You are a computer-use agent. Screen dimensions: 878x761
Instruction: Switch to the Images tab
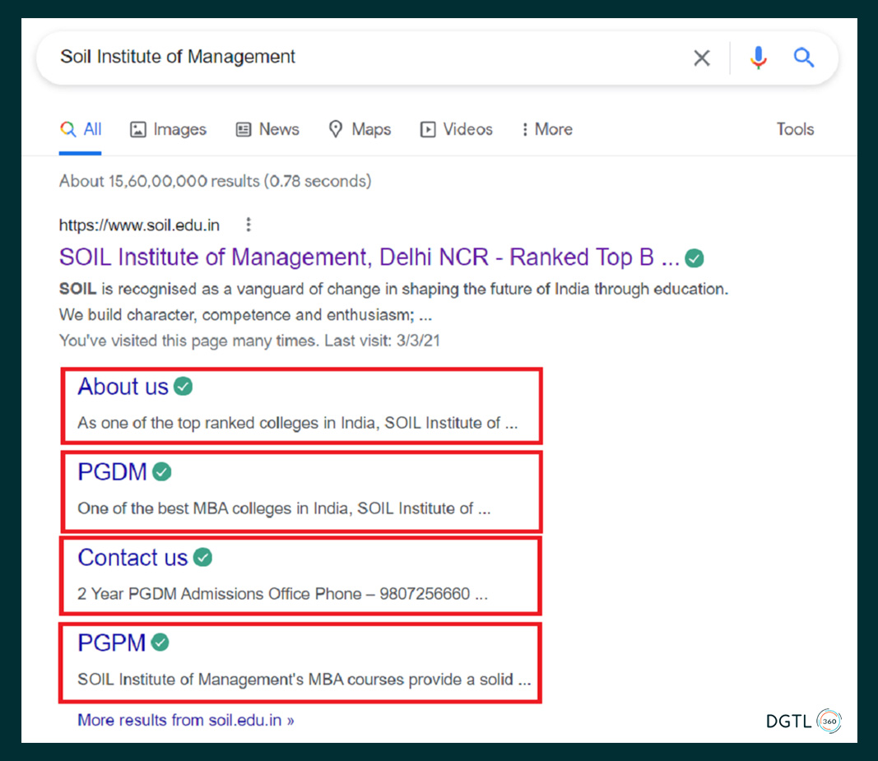pos(169,129)
